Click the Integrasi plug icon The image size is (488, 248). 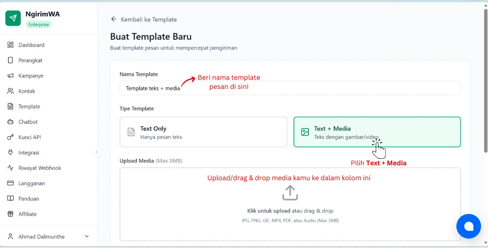[x=10, y=153]
